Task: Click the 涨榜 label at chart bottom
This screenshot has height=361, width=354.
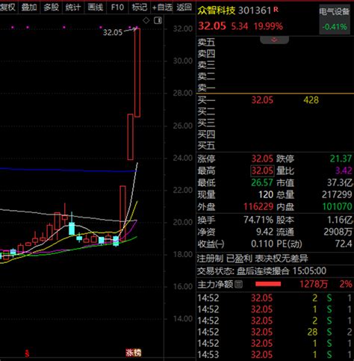Action: pos(134,353)
